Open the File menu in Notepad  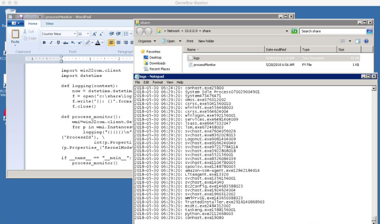[137, 83]
